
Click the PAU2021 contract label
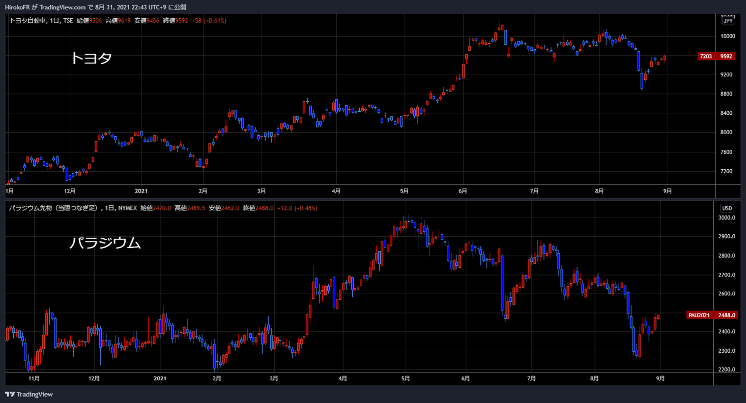coord(699,315)
